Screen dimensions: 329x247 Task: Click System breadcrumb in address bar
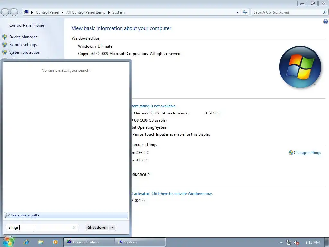point(119,12)
